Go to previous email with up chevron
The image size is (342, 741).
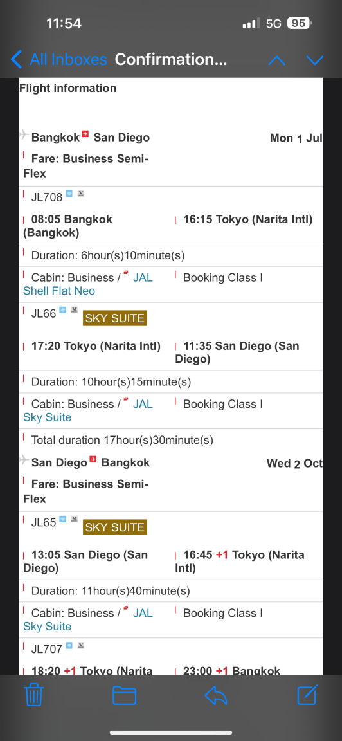pos(277,60)
